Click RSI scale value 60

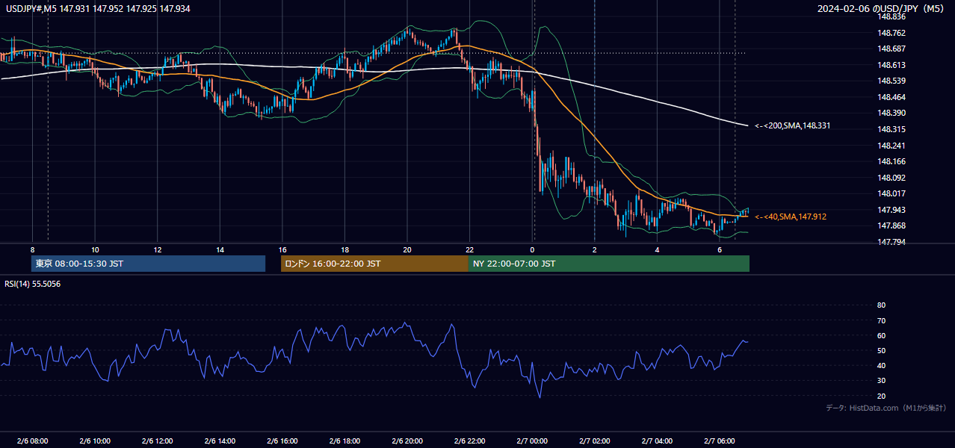coord(881,335)
